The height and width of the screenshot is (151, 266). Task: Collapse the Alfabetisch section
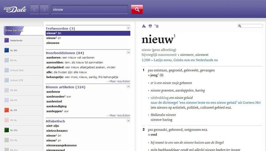coord(128,121)
